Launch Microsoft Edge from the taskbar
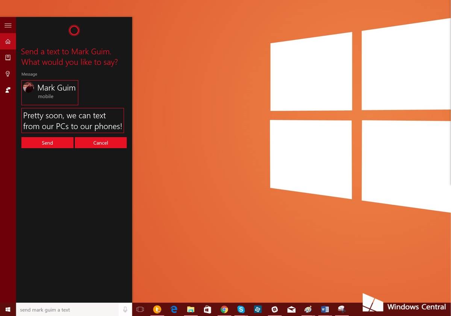 point(174,309)
